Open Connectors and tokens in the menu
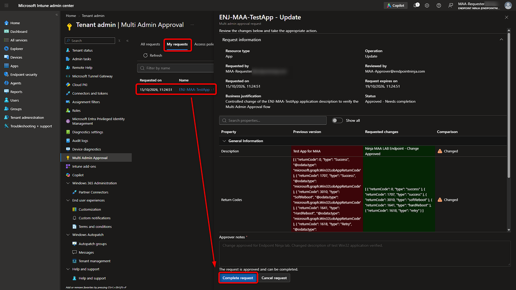Image resolution: width=516 pixels, height=290 pixels. [90, 93]
